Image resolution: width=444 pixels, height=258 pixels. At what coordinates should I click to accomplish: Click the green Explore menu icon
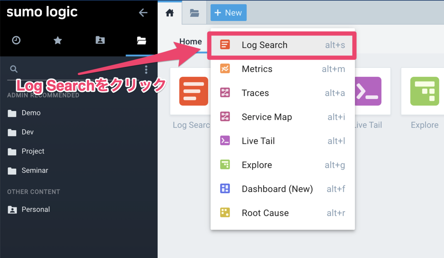tap(225, 165)
